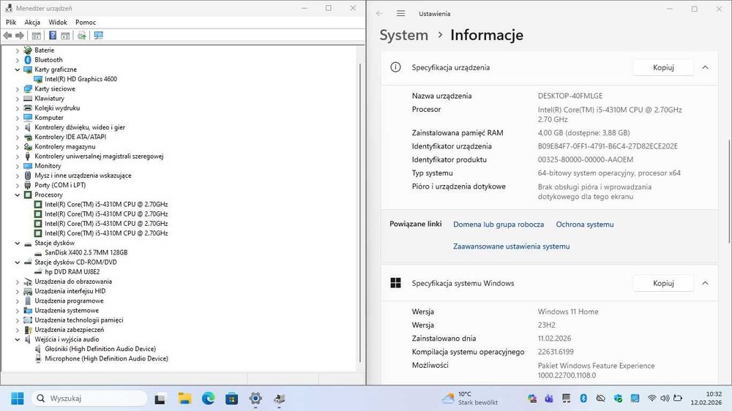Viewport: 732px width, 411px height.
Task: Go to System in the breadcrumb
Action: coord(403,35)
